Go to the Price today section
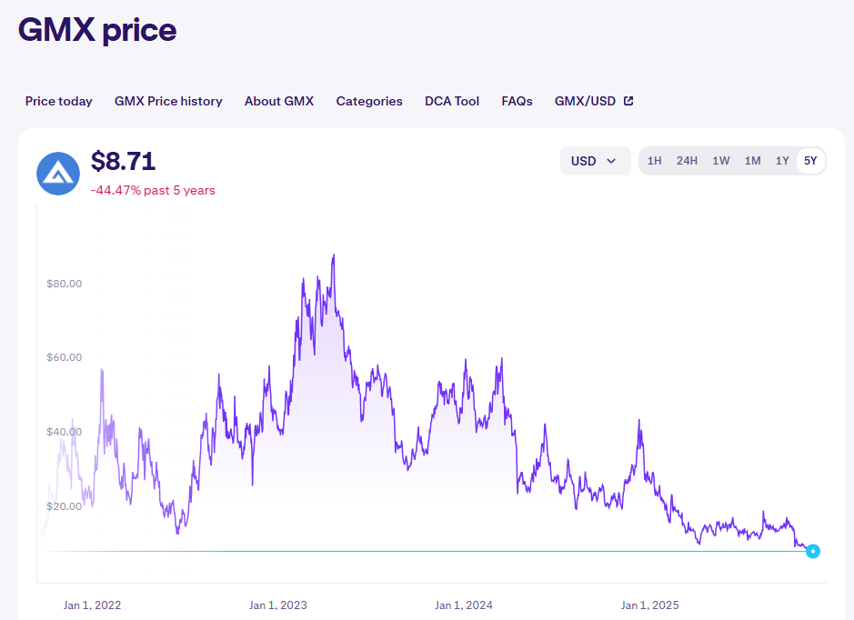854x620 pixels. (x=59, y=101)
